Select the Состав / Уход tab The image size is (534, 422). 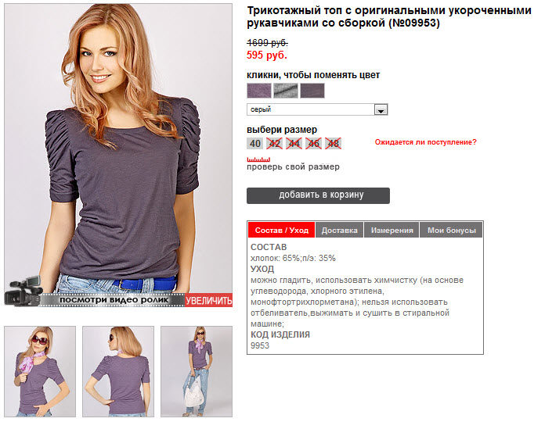point(282,230)
